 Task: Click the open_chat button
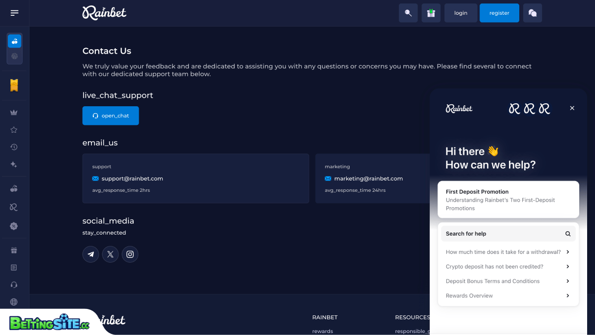tap(111, 116)
